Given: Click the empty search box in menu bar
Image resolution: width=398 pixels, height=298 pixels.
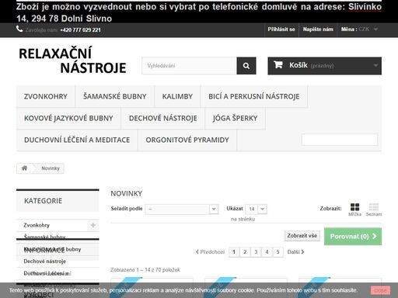Looking at the screenshot, I should 340,140.
